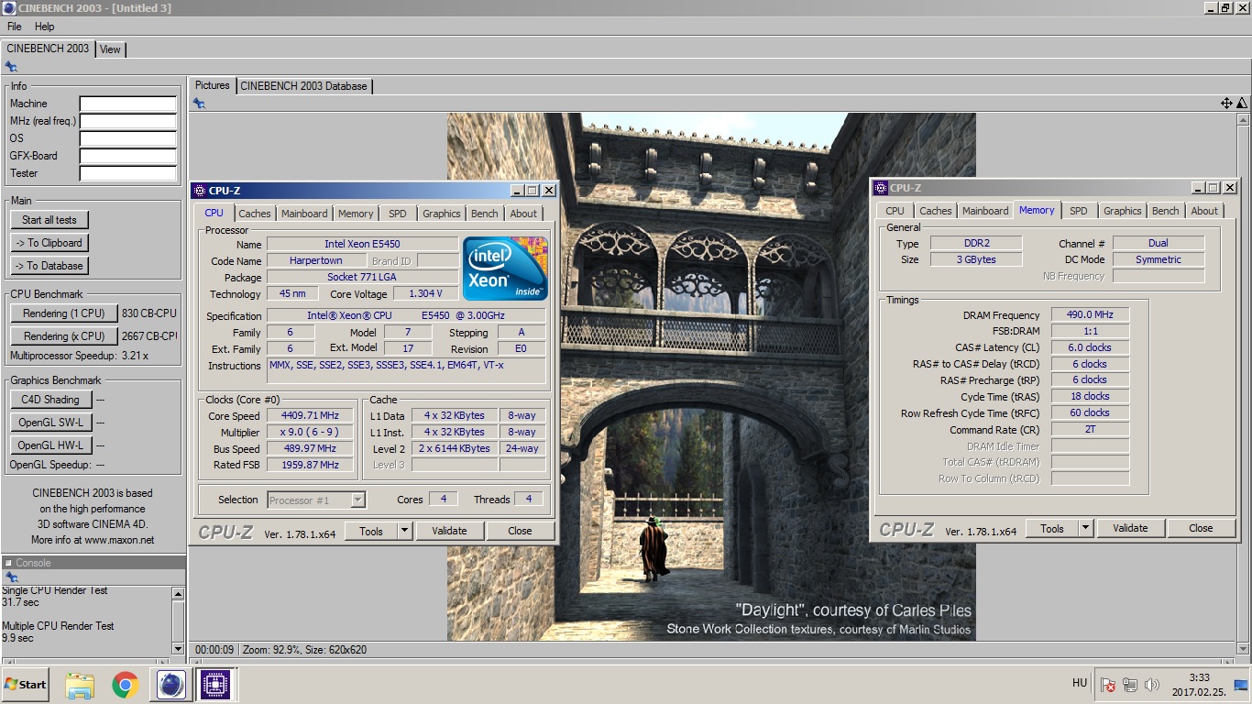Click Validate in the left CPU-Z window
The width and height of the screenshot is (1252, 704).
[x=449, y=531]
